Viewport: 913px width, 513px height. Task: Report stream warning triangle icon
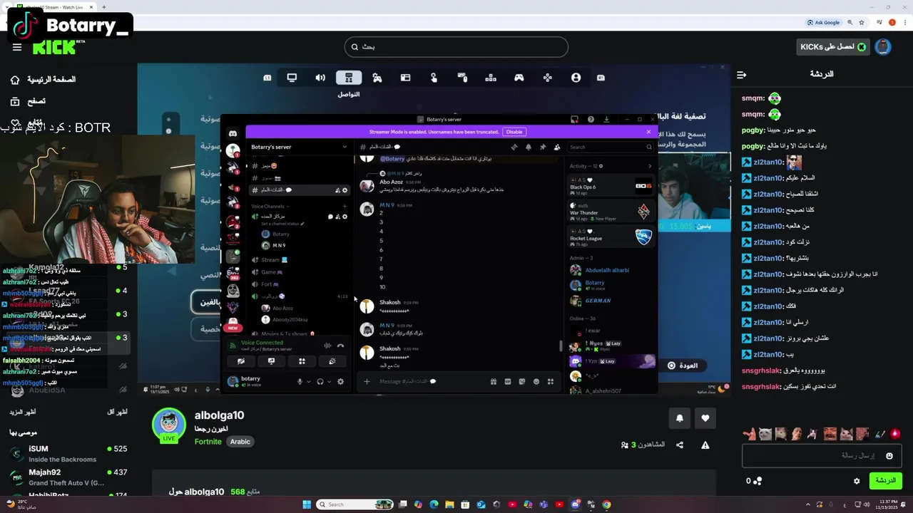(x=705, y=445)
